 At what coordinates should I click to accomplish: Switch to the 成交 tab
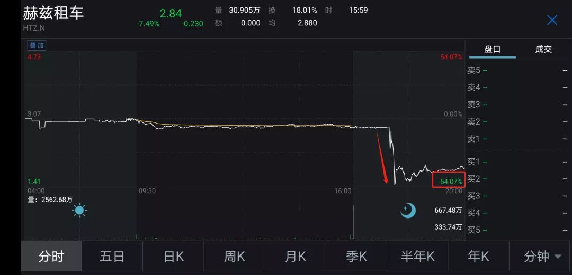tap(543, 50)
